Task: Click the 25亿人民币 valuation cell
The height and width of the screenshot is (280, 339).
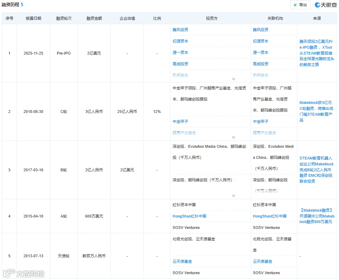Action: [x=127, y=112]
